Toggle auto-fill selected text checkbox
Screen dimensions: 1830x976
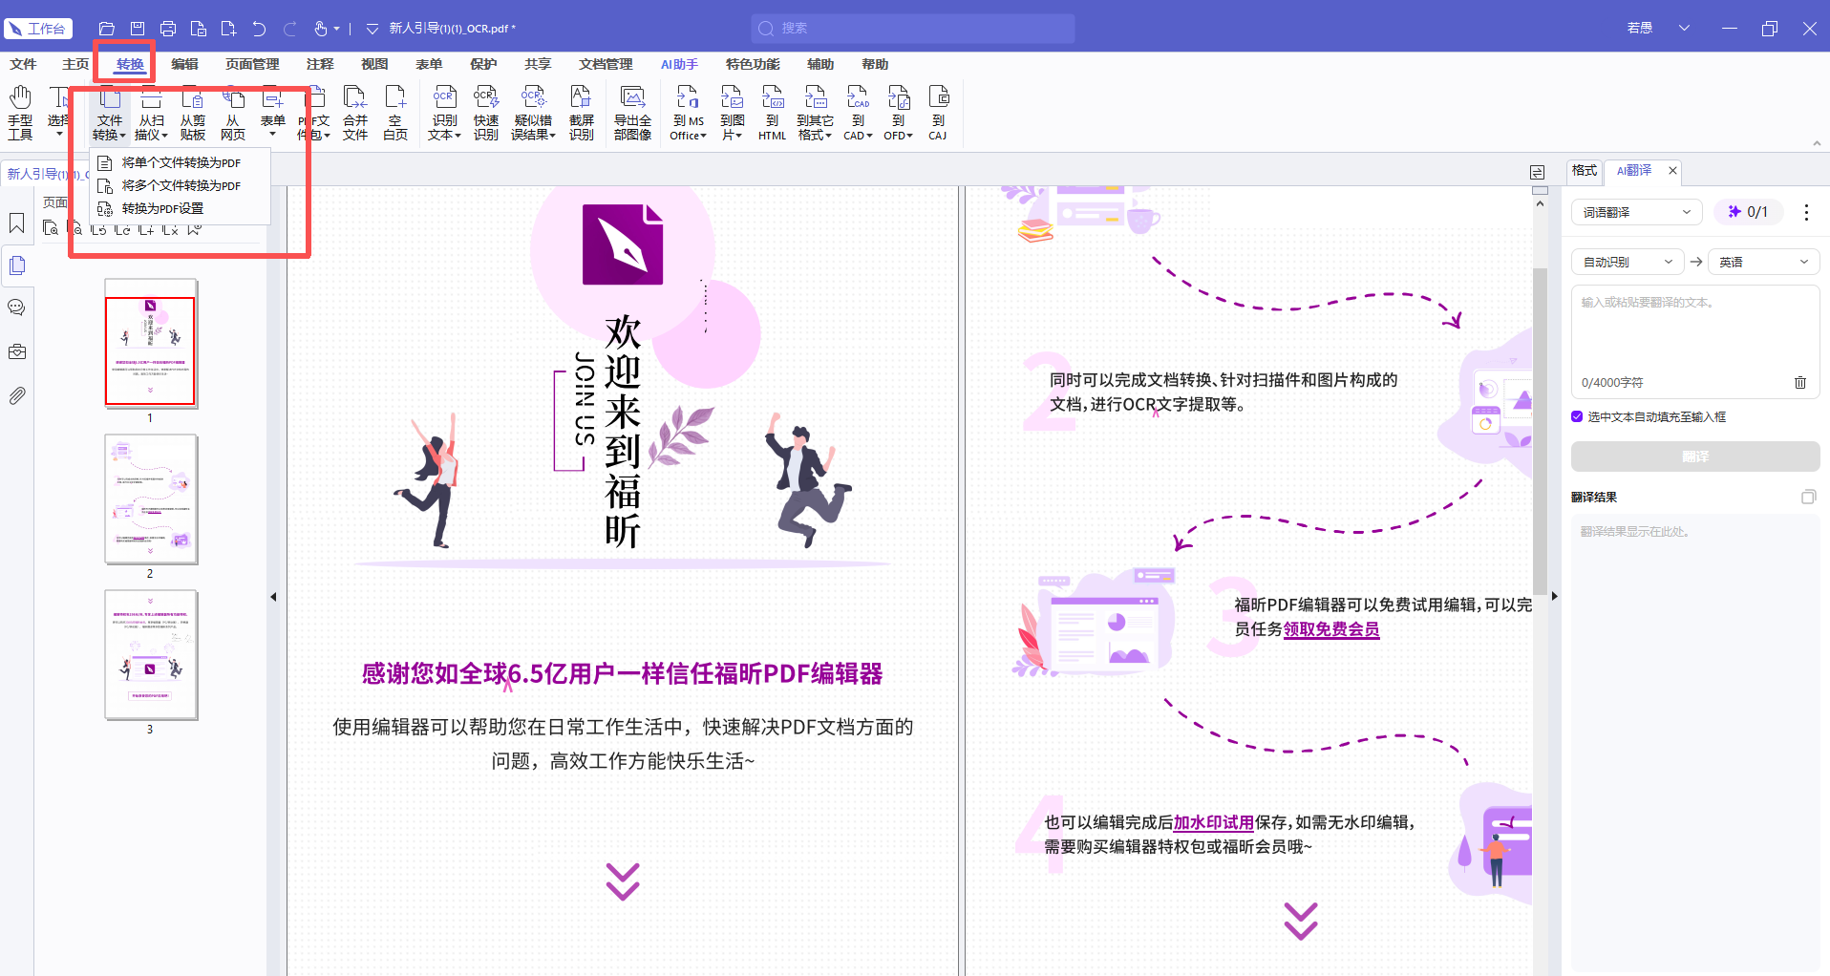[x=1577, y=416]
